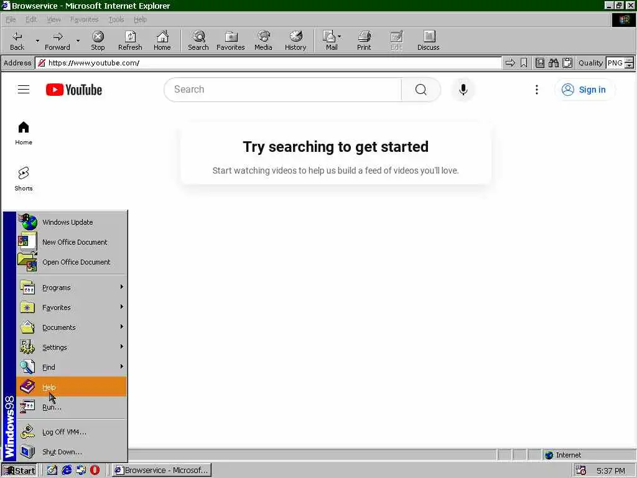
Task: Expand Favorites submenu in Start menu
Action: pyautogui.click(x=72, y=307)
